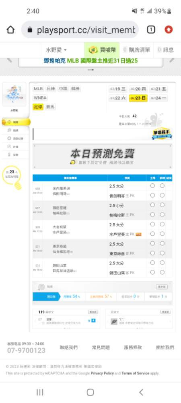Tap the team name 群馬草津溫泉
The image size is (181, 403).
tap(63, 271)
